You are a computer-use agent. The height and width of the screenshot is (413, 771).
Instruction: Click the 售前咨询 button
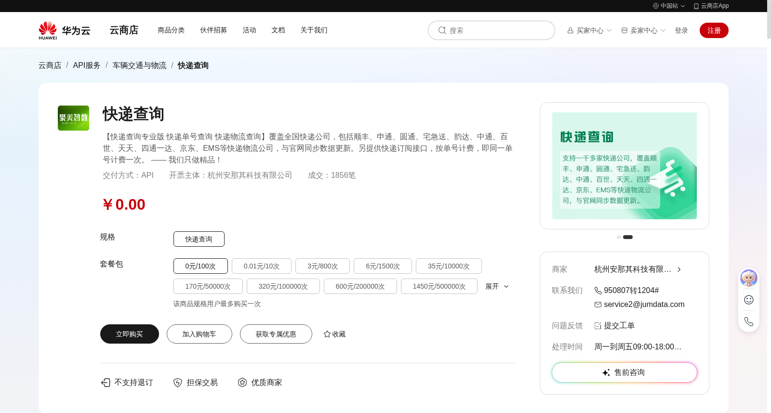[625, 373]
